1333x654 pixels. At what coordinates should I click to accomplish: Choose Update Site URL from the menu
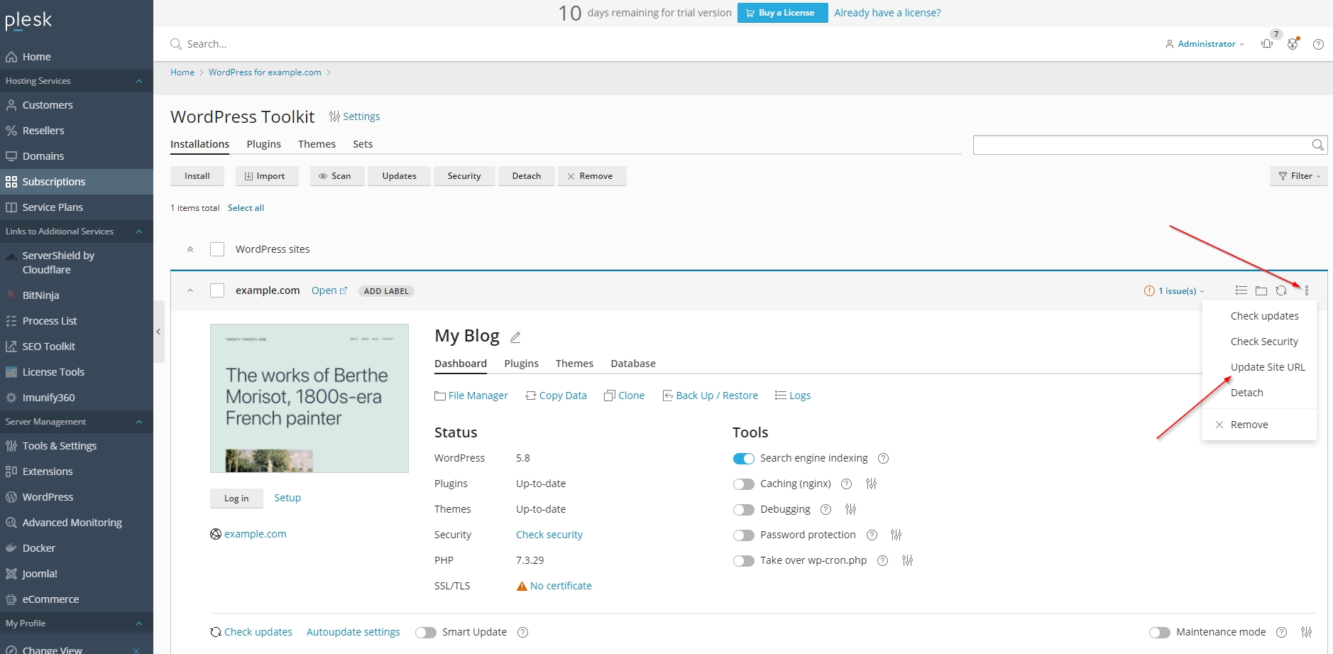1268,367
